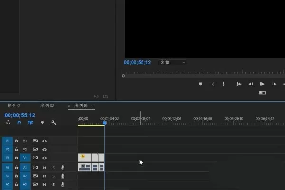Image resolution: width=285 pixels, height=190 pixels.
Task: Toggle track targeting for V3
Action: (x=25, y=141)
